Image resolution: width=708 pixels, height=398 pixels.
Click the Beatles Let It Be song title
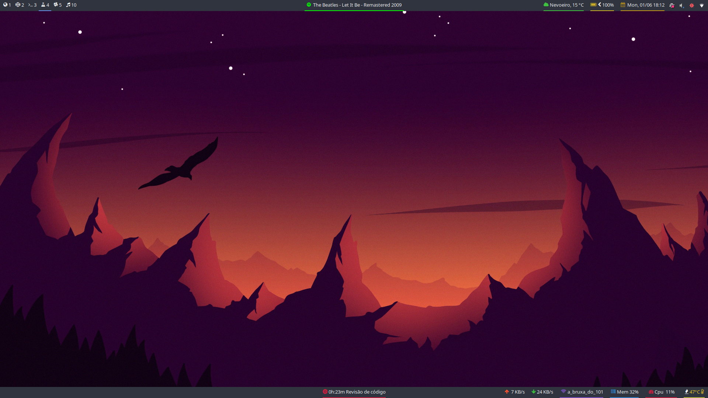tap(357, 5)
